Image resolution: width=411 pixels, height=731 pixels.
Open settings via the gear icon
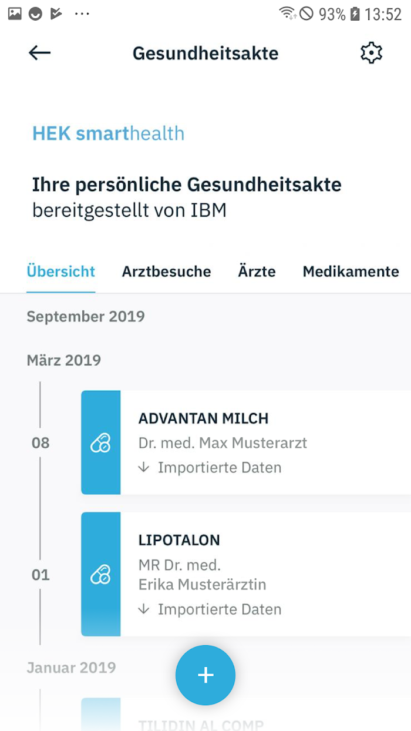[371, 53]
